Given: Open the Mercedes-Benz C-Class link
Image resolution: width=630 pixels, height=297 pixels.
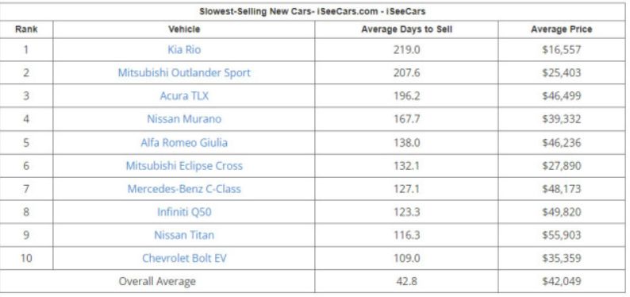Looking at the screenshot, I should tap(184, 188).
